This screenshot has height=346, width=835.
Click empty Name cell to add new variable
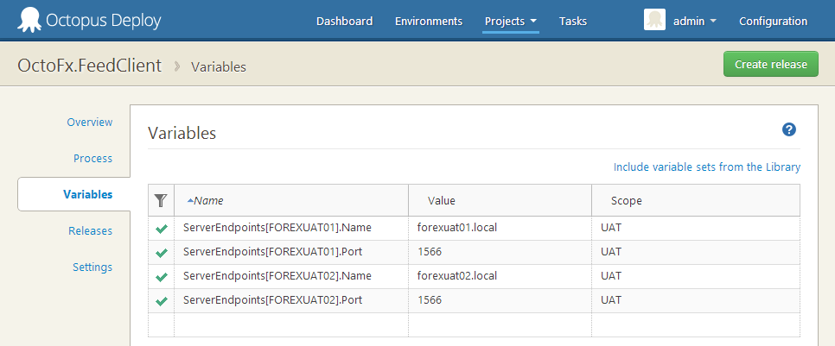[291, 324]
